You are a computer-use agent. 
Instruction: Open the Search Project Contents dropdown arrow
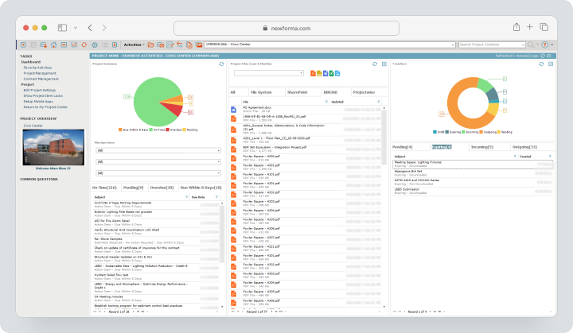coord(523,45)
